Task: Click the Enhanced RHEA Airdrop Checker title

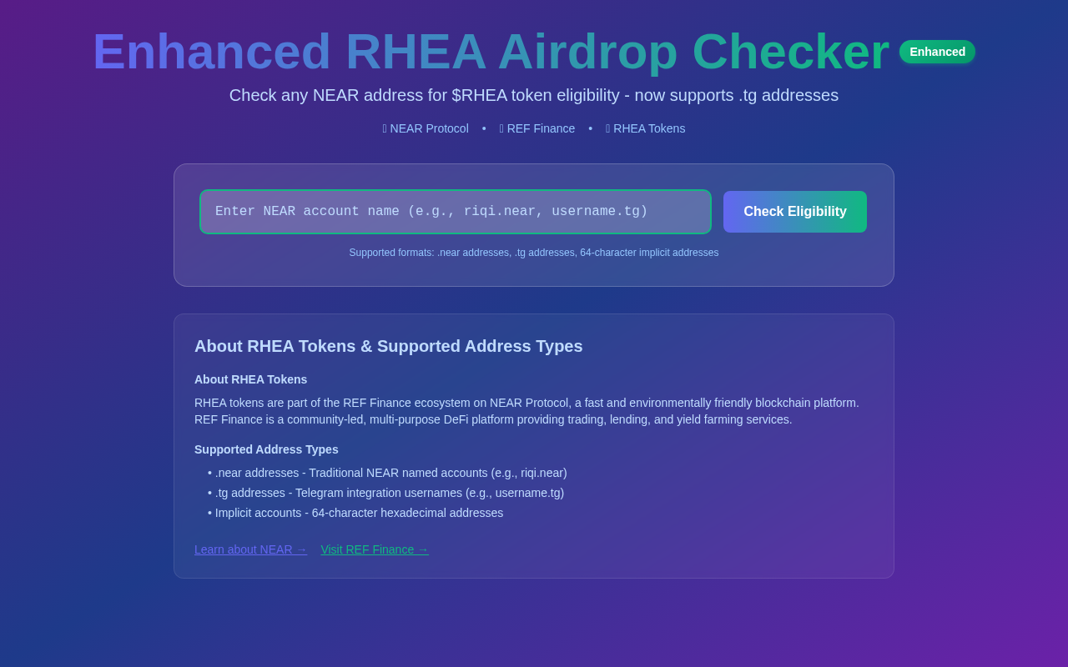Action: 491,52
